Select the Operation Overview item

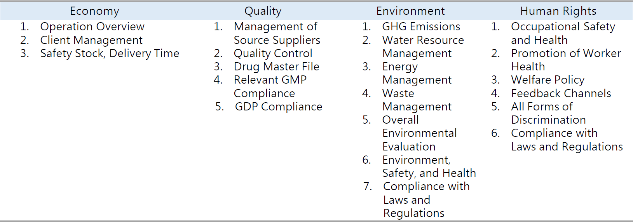tap(92, 26)
